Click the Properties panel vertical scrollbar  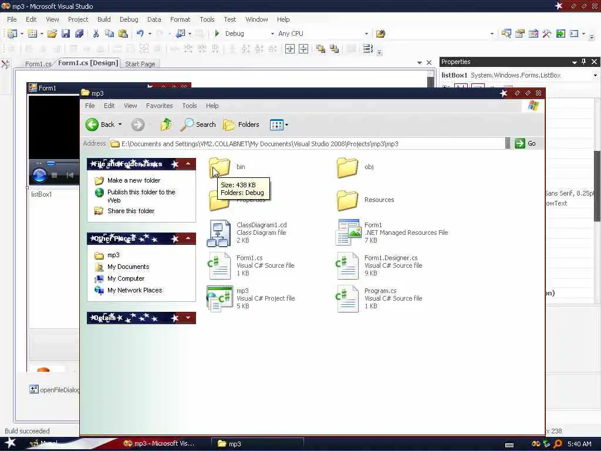point(597,185)
